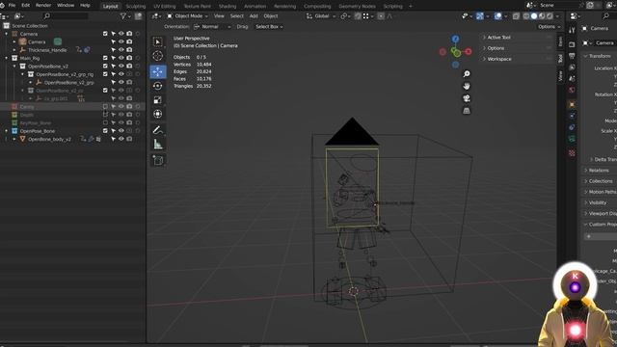Select the Add Cube tool

click(x=158, y=160)
